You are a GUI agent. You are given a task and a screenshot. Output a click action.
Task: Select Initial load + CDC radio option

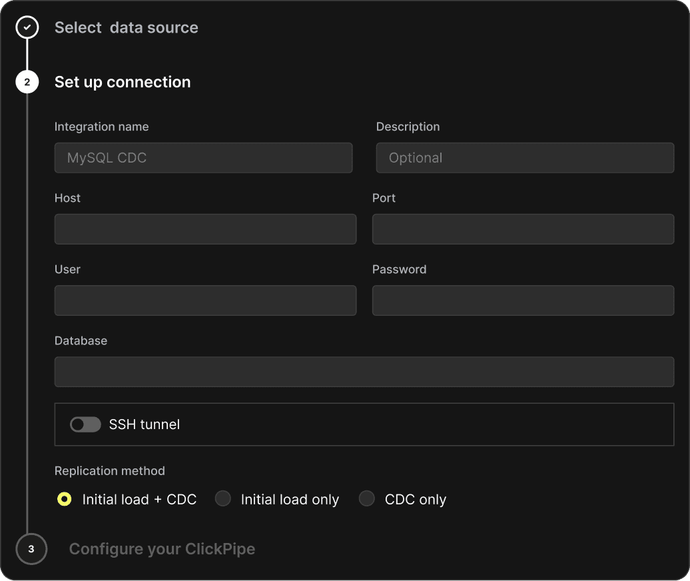pyautogui.click(x=64, y=499)
